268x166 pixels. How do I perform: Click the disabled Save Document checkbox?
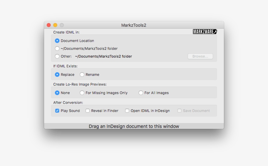pyautogui.click(x=179, y=111)
